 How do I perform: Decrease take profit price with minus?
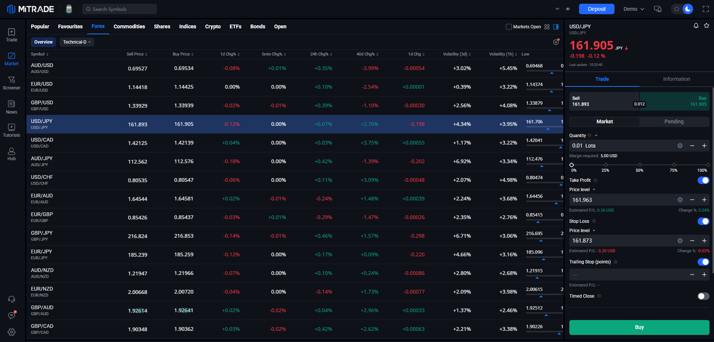pos(692,200)
